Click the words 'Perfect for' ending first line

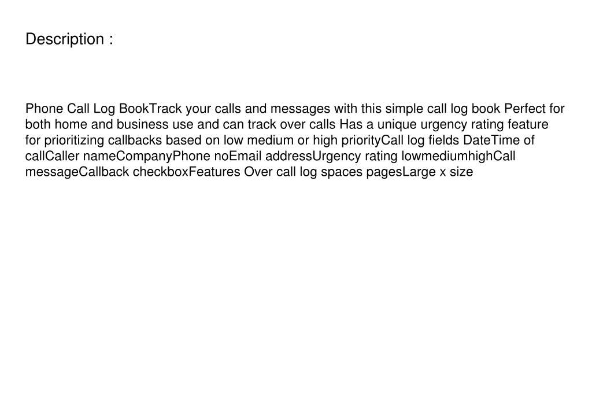(x=534, y=109)
